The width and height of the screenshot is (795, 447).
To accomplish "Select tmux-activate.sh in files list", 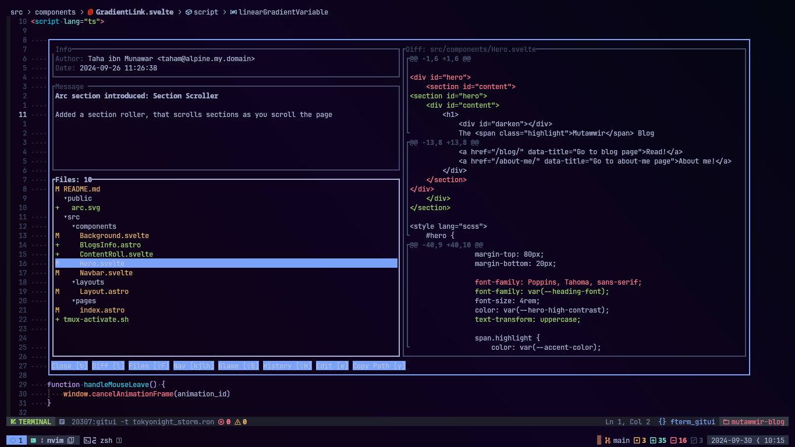I will coord(96,320).
